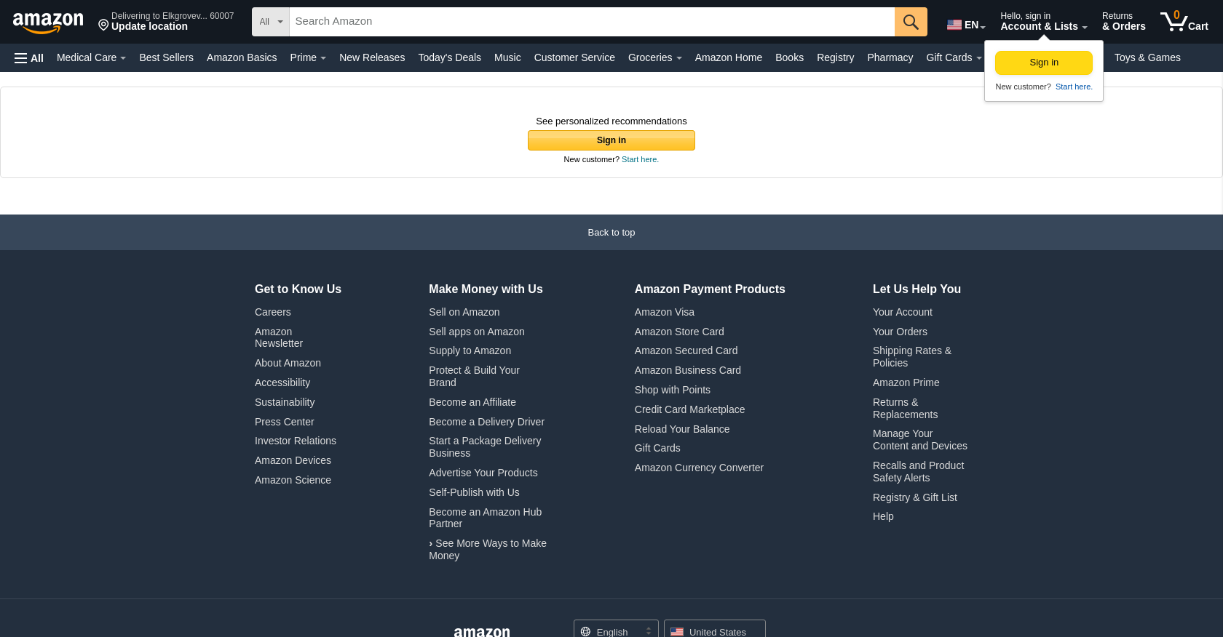Open Become a Delivery Driver link
The height and width of the screenshot is (637, 1223).
[x=487, y=422]
